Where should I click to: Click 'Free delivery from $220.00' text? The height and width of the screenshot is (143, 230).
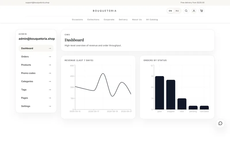tap(192, 3)
